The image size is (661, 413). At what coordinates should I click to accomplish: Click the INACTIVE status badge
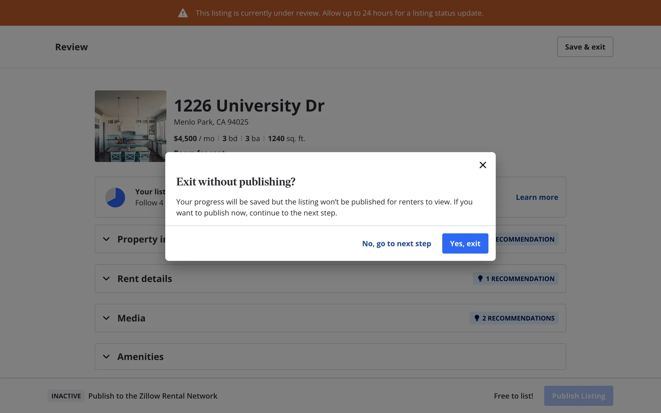tap(66, 396)
